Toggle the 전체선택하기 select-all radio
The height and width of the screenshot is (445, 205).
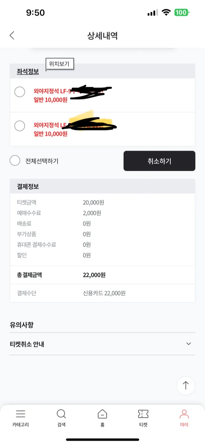point(15,161)
